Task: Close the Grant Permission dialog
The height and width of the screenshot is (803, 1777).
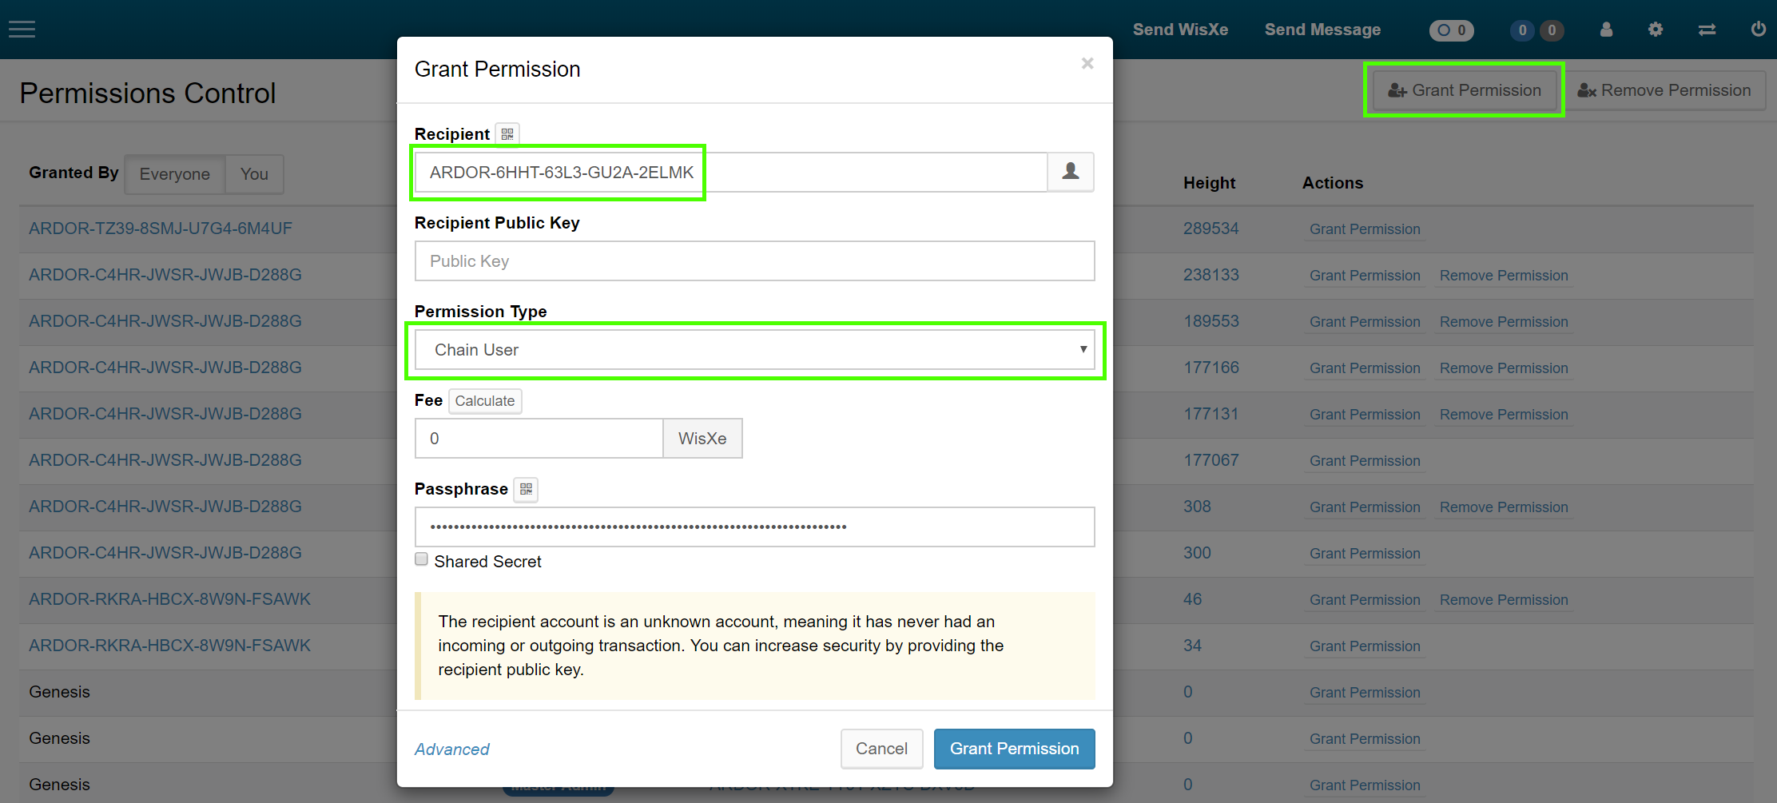Action: tap(1087, 63)
